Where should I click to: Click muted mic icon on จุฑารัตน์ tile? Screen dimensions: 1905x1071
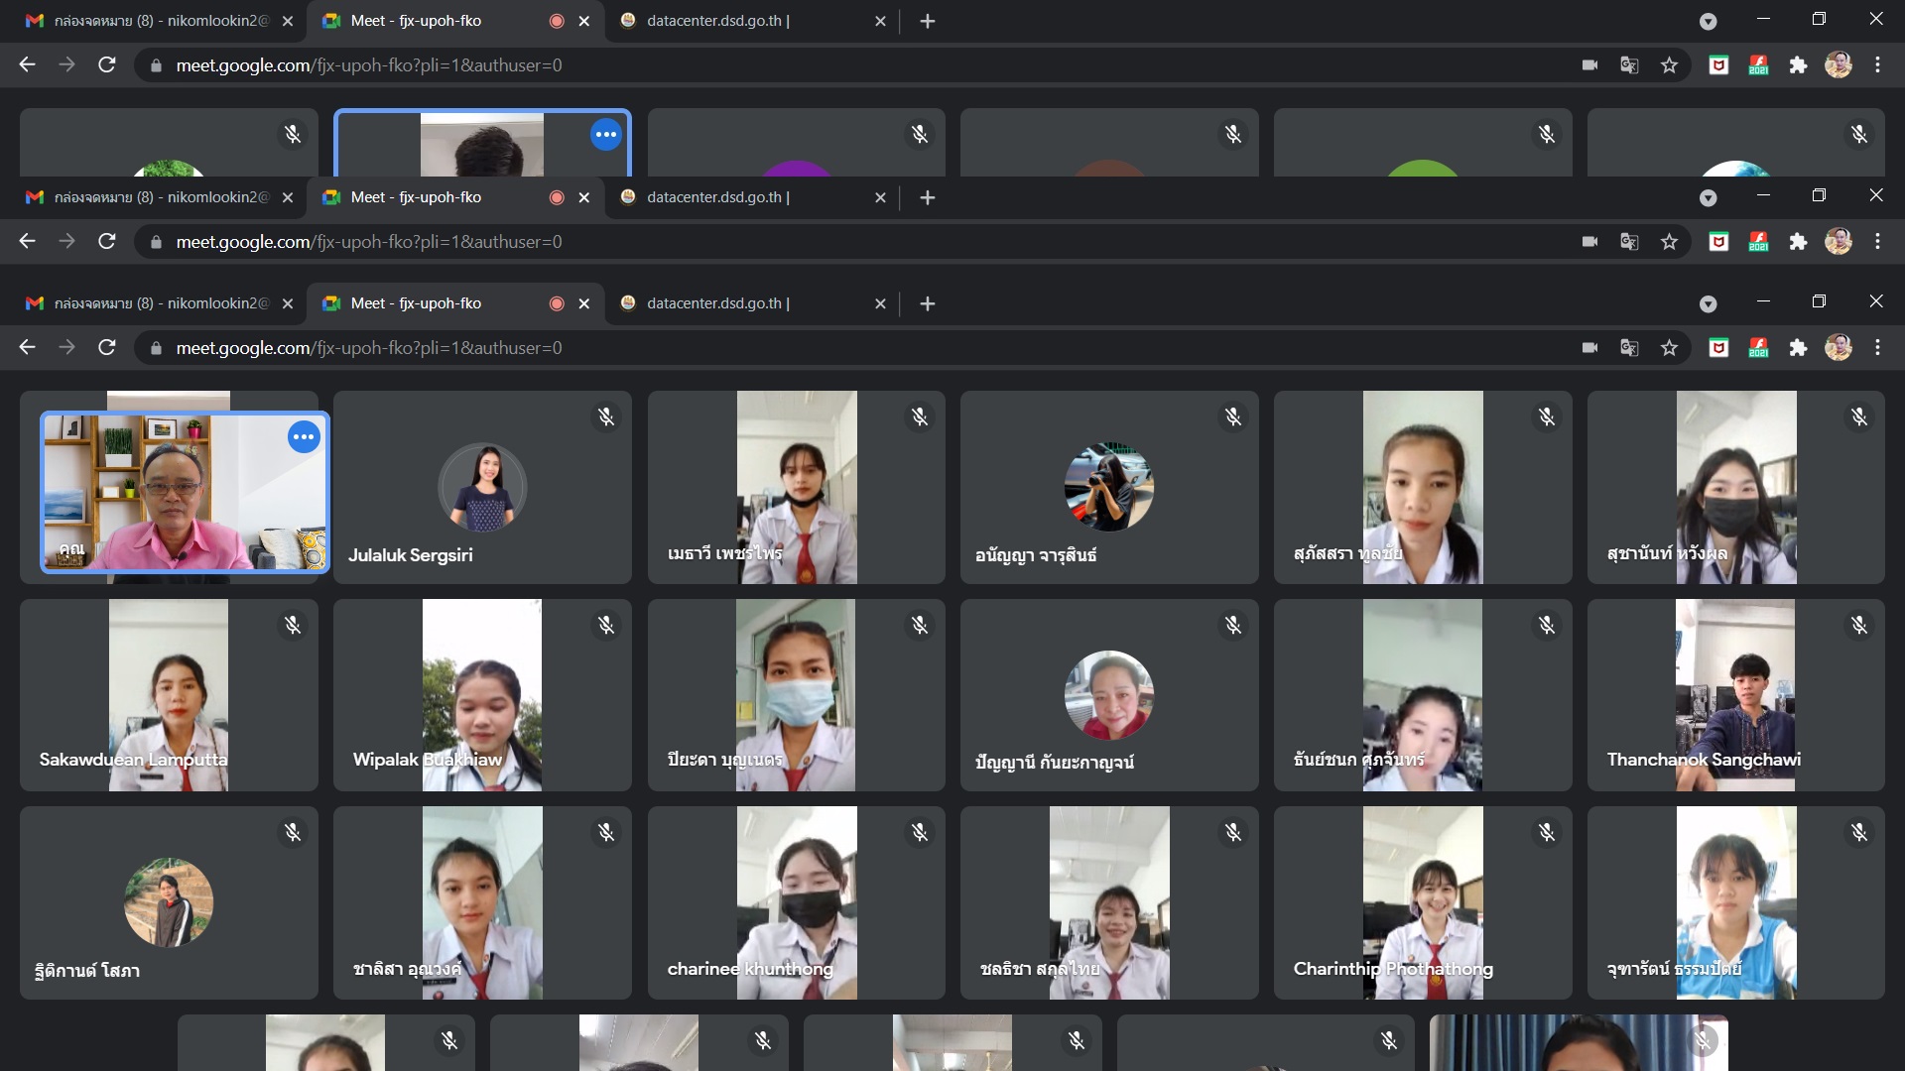click(1859, 832)
